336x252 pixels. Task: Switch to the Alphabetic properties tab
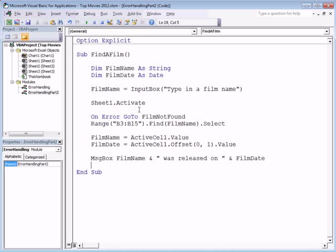point(13,156)
